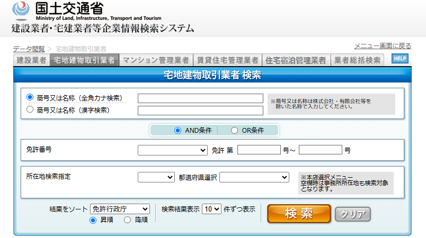The width and height of the screenshot is (426, 238).
Task: Click the 建設業者・宅建業者等企業情報検索システム title
Action: point(103,28)
